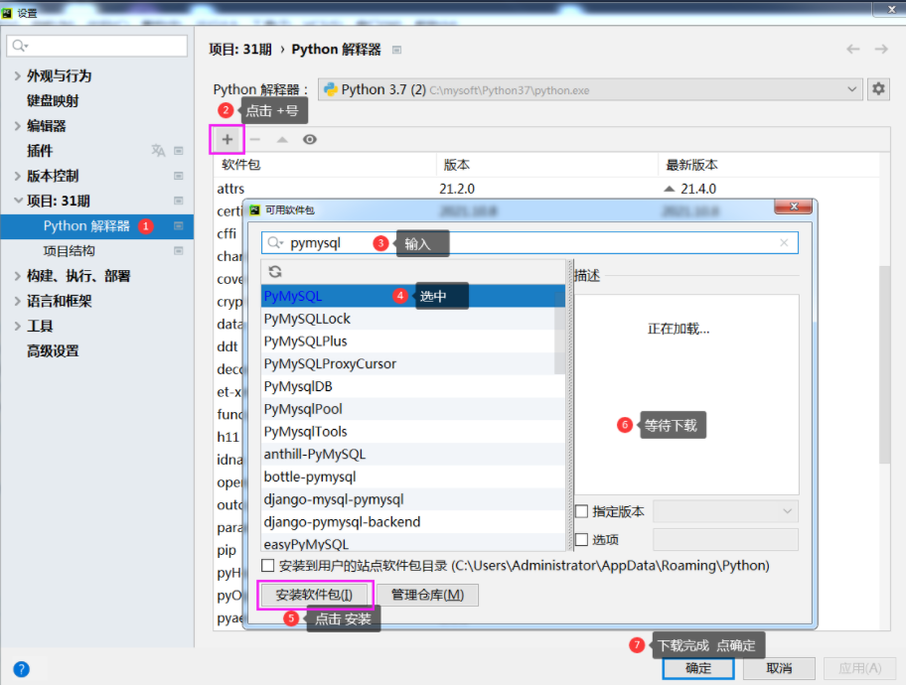This screenshot has width=906, height=685.
Task: Click the 管理仓库 button
Action: point(427,595)
